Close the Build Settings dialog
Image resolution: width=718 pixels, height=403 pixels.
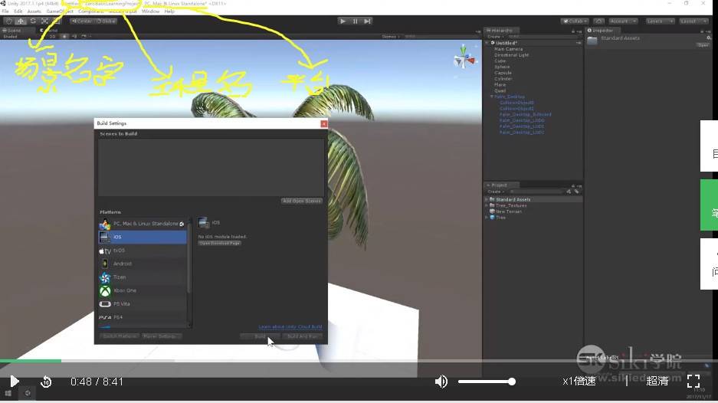pyautogui.click(x=323, y=123)
